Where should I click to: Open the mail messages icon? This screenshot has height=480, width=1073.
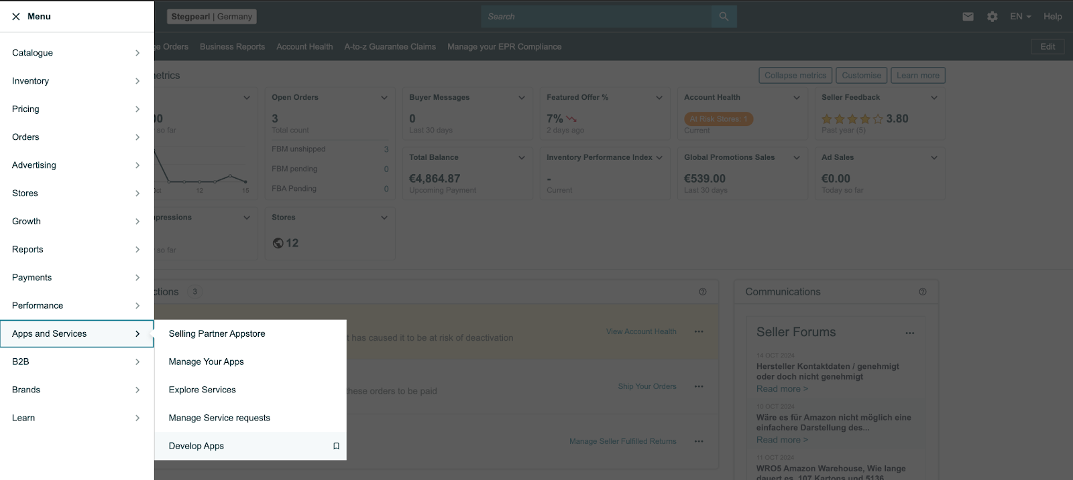click(968, 17)
